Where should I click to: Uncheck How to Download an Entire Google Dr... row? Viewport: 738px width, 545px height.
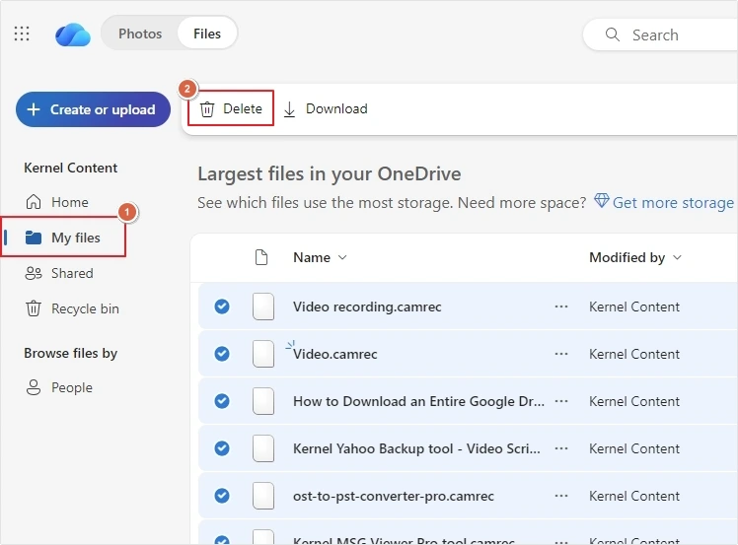222,401
